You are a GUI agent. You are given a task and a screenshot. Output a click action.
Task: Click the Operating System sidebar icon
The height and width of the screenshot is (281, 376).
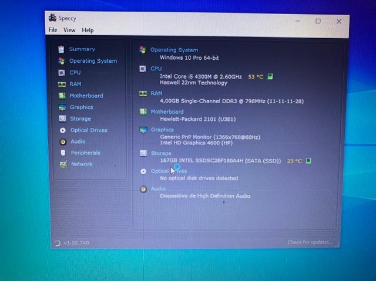tap(61, 61)
